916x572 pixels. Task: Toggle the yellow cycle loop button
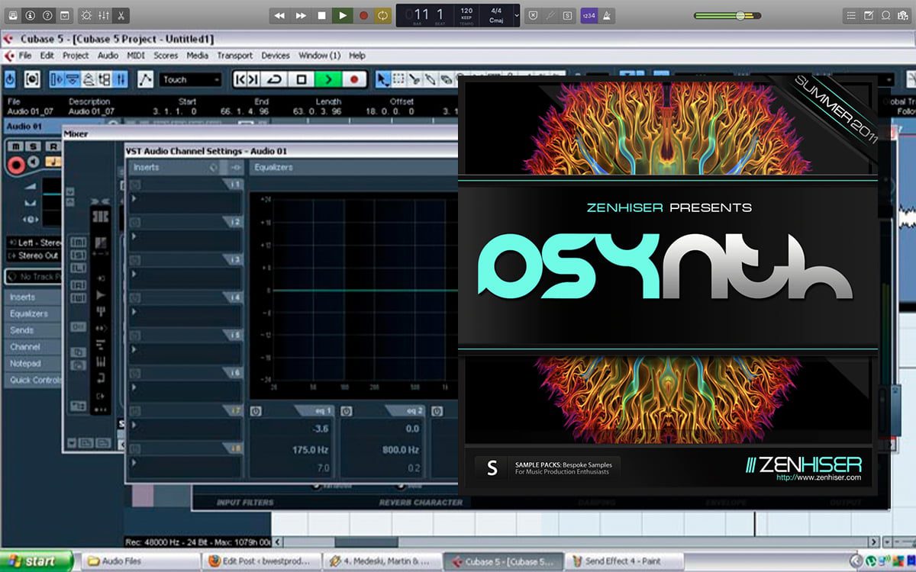click(382, 15)
